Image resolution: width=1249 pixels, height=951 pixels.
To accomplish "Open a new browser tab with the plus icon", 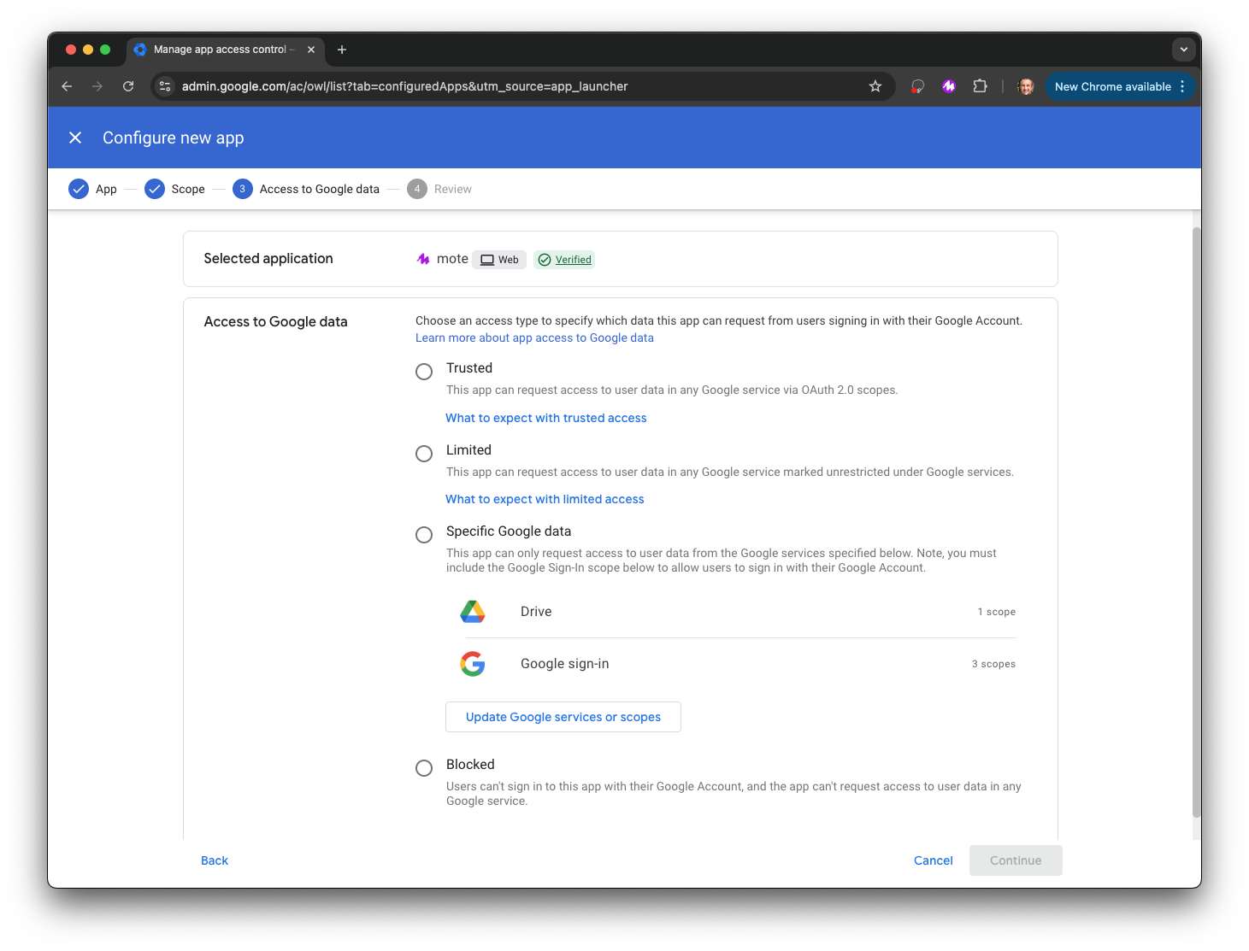I will point(342,50).
